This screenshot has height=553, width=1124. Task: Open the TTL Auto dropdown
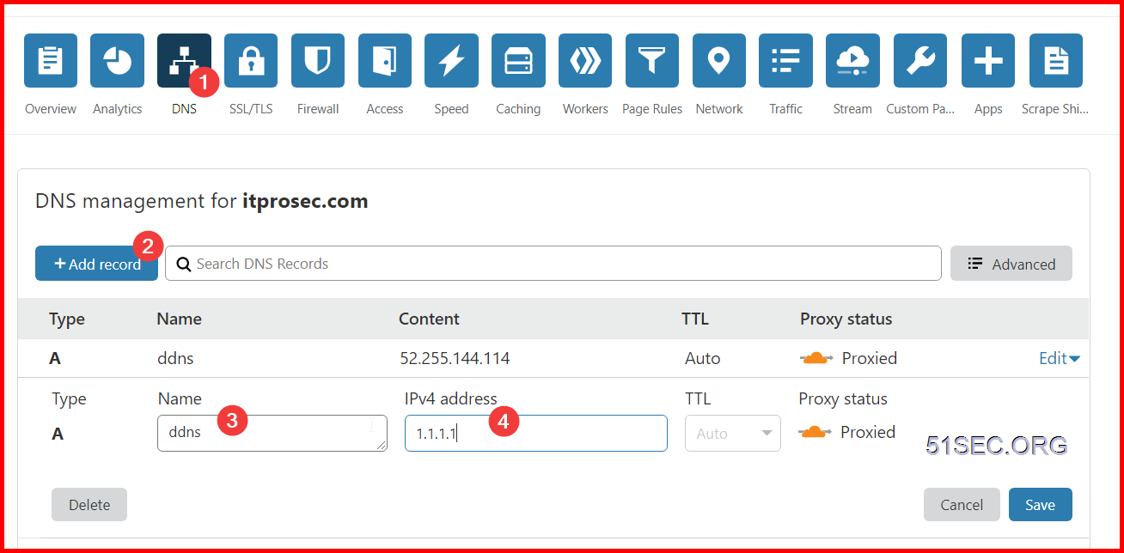[x=733, y=434]
